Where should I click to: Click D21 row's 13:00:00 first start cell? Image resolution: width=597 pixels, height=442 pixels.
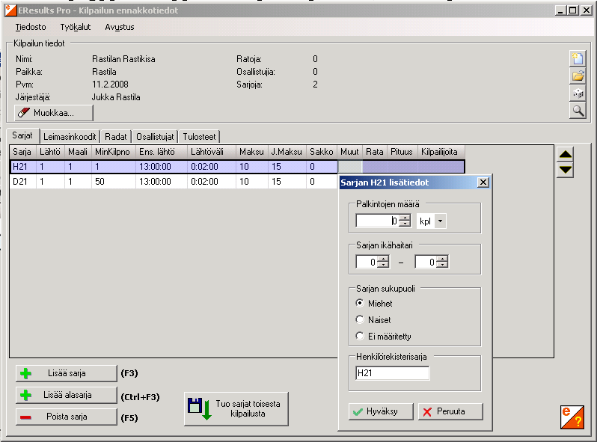click(162, 182)
